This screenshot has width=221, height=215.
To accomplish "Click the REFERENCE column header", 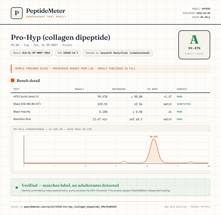I will click(119, 89).
